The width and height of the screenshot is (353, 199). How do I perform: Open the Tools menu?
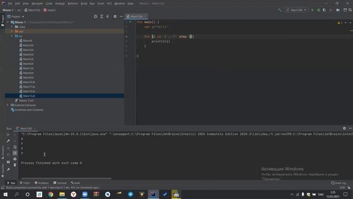pyautogui.click(x=100, y=3)
